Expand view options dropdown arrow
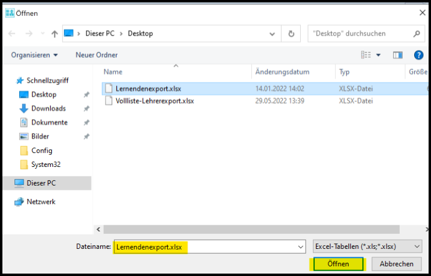This screenshot has width=431, height=276. pyautogui.click(x=379, y=55)
